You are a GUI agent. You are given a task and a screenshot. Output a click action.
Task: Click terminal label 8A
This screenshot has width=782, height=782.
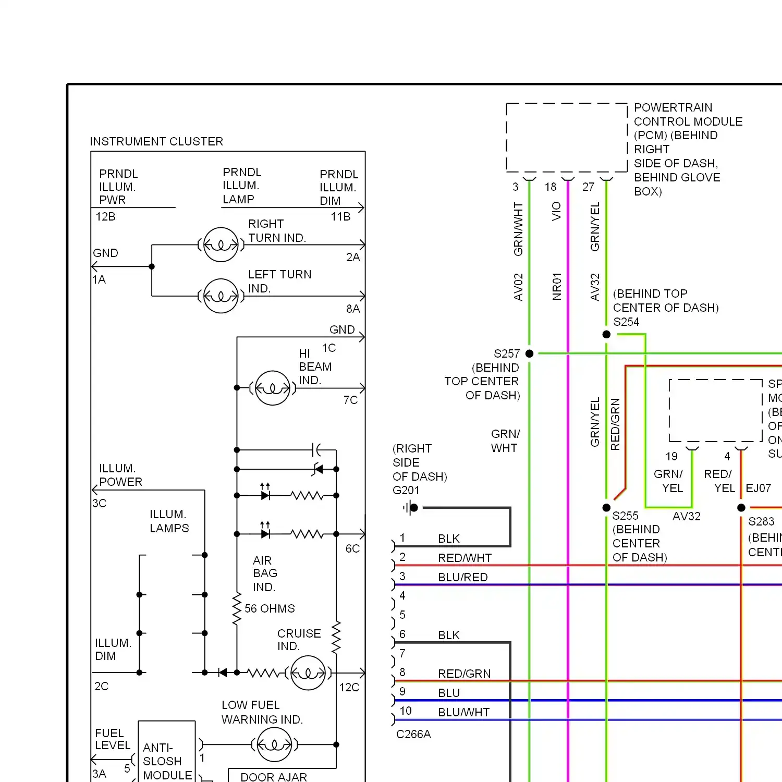click(x=353, y=309)
